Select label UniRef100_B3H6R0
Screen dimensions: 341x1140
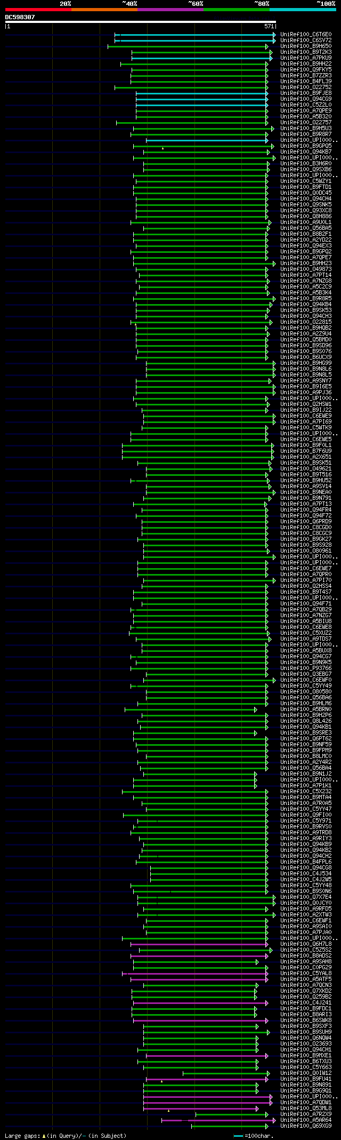(306, 164)
